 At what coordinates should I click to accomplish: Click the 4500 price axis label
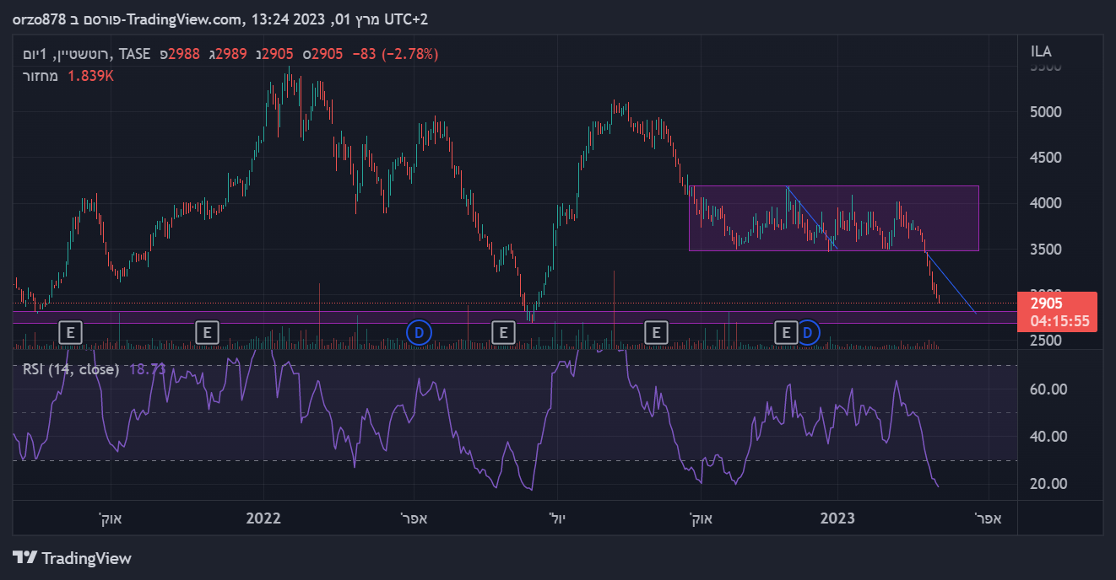[x=1045, y=158]
